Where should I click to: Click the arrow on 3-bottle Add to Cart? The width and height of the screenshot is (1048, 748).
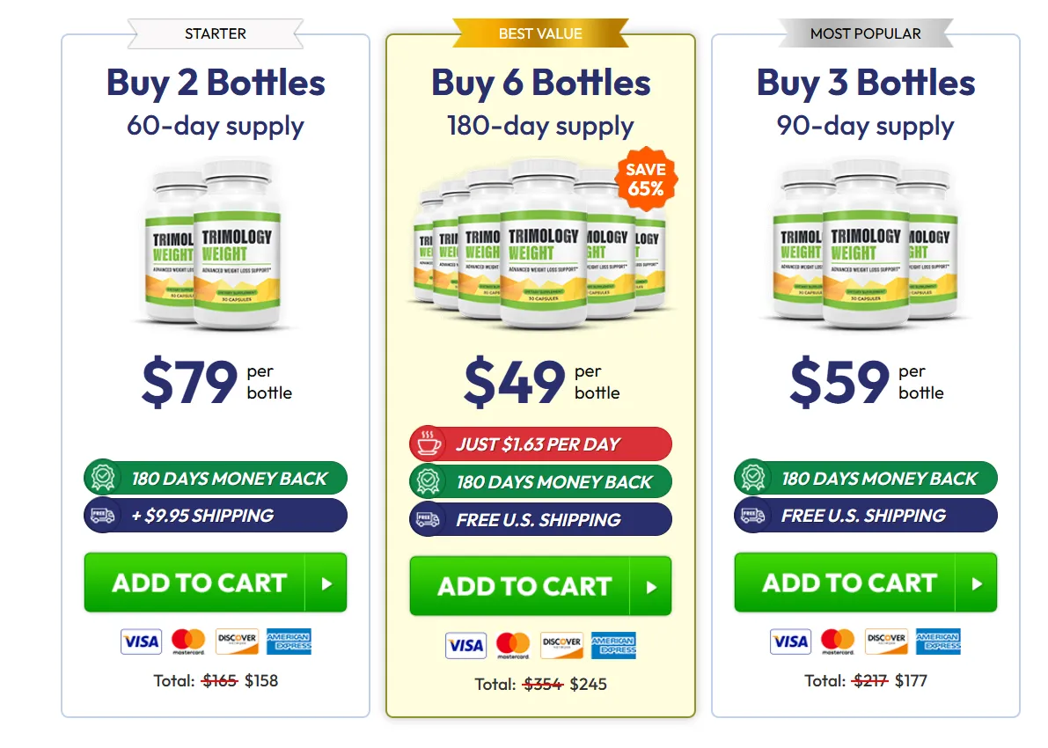(977, 583)
